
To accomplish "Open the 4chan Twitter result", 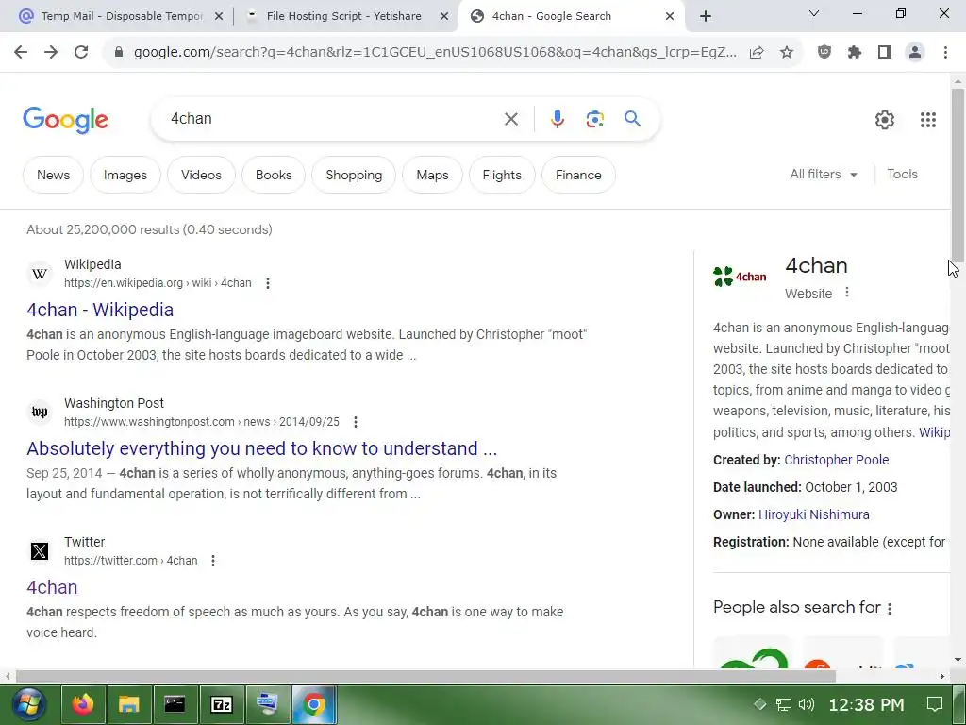I will click(x=52, y=587).
